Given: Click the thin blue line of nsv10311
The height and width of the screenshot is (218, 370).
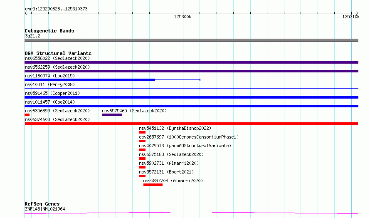Looking at the screenshot, I should coord(191,88).
